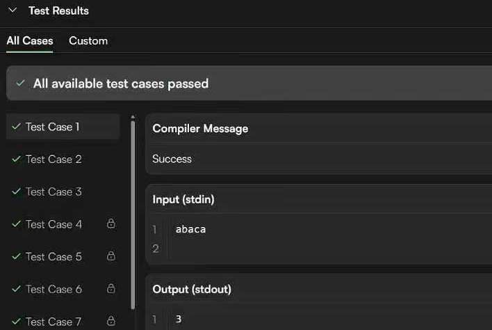Open the Custom tab

(x=88, y=41)
